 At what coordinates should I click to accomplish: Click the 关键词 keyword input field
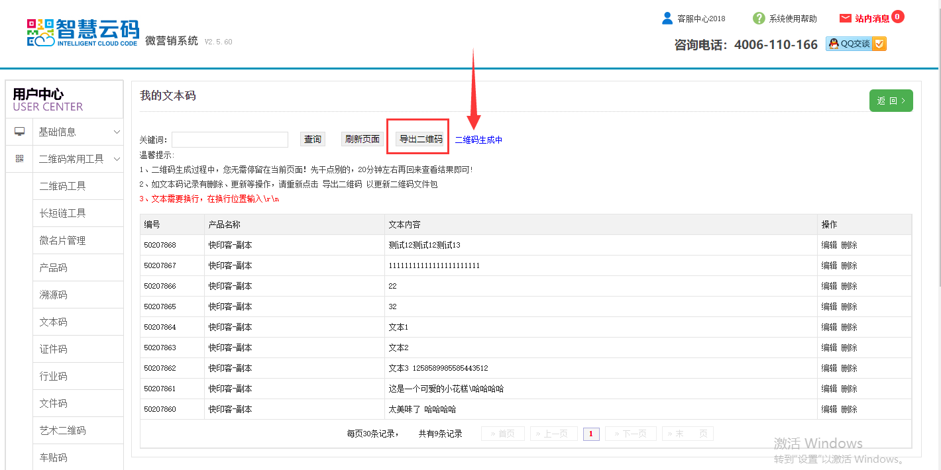click(229, 140)
